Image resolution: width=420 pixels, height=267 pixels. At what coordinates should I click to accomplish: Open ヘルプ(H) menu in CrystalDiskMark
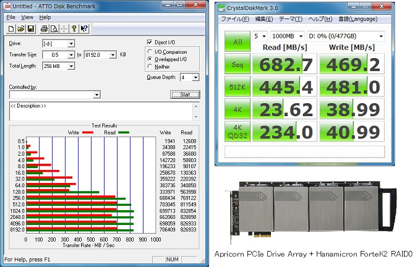tap(320, 19)
